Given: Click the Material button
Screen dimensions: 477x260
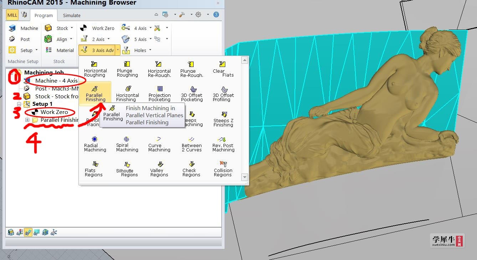Looking at the screenshot, I should 60,50.
